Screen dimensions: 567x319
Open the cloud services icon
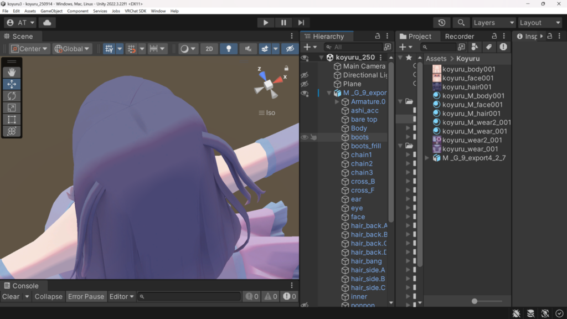[x=47, y=23]
